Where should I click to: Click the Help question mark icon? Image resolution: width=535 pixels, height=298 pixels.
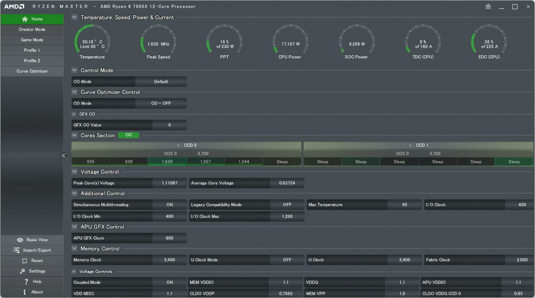pyautogui.click(x=26, y=282)
